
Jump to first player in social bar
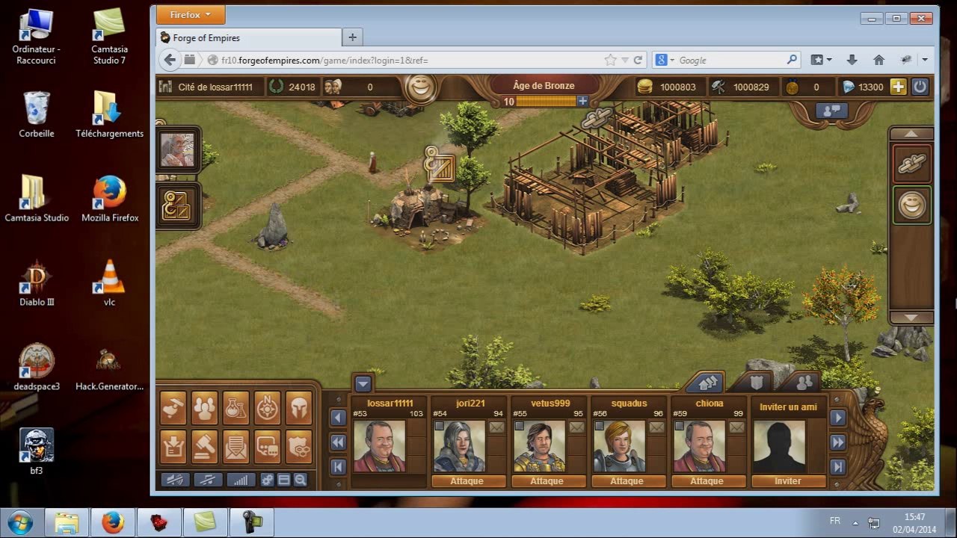click(x=338, y=467)
